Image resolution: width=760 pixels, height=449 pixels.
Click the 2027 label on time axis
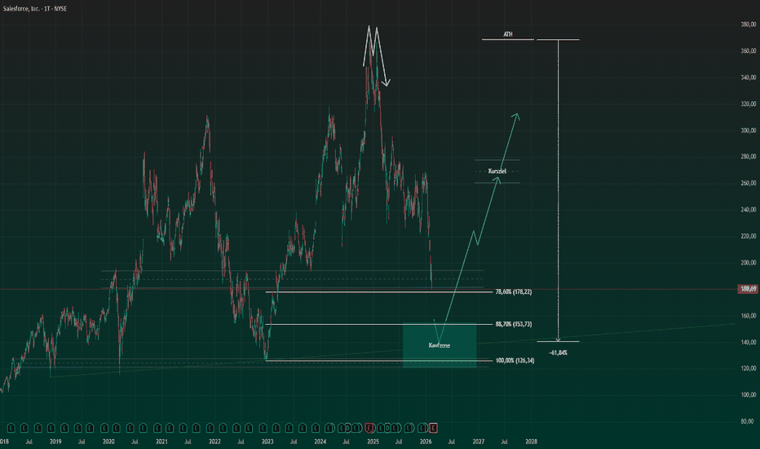tap(479, 442)
